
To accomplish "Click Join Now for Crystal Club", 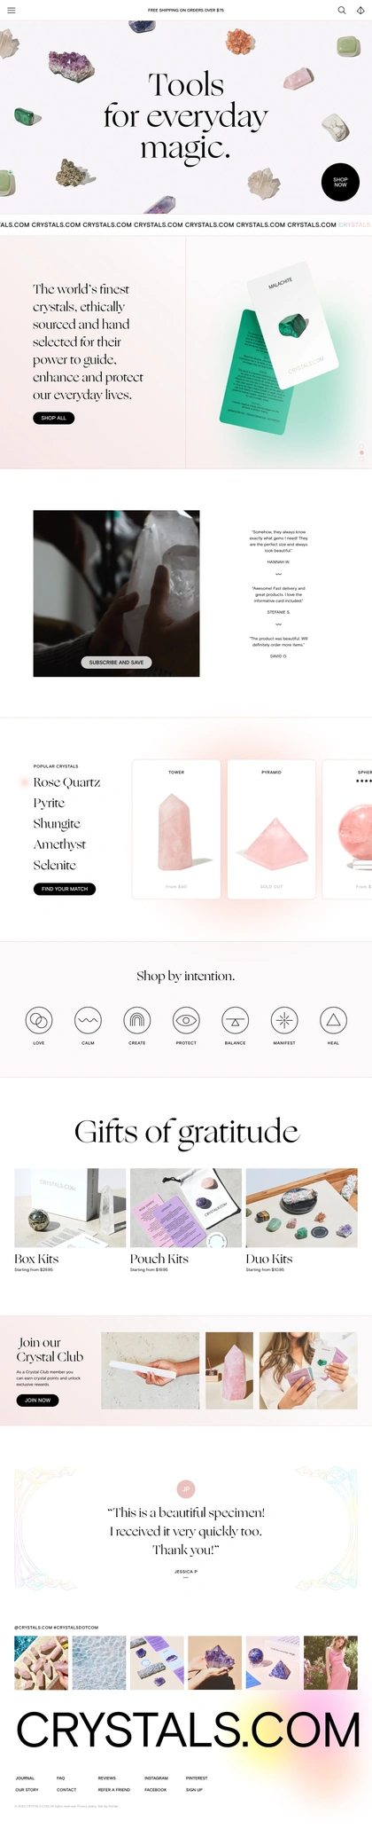I will pyautogui.click(x=38, y=1400).
